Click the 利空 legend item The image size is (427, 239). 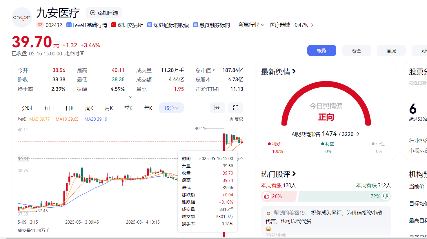point(328,144)
